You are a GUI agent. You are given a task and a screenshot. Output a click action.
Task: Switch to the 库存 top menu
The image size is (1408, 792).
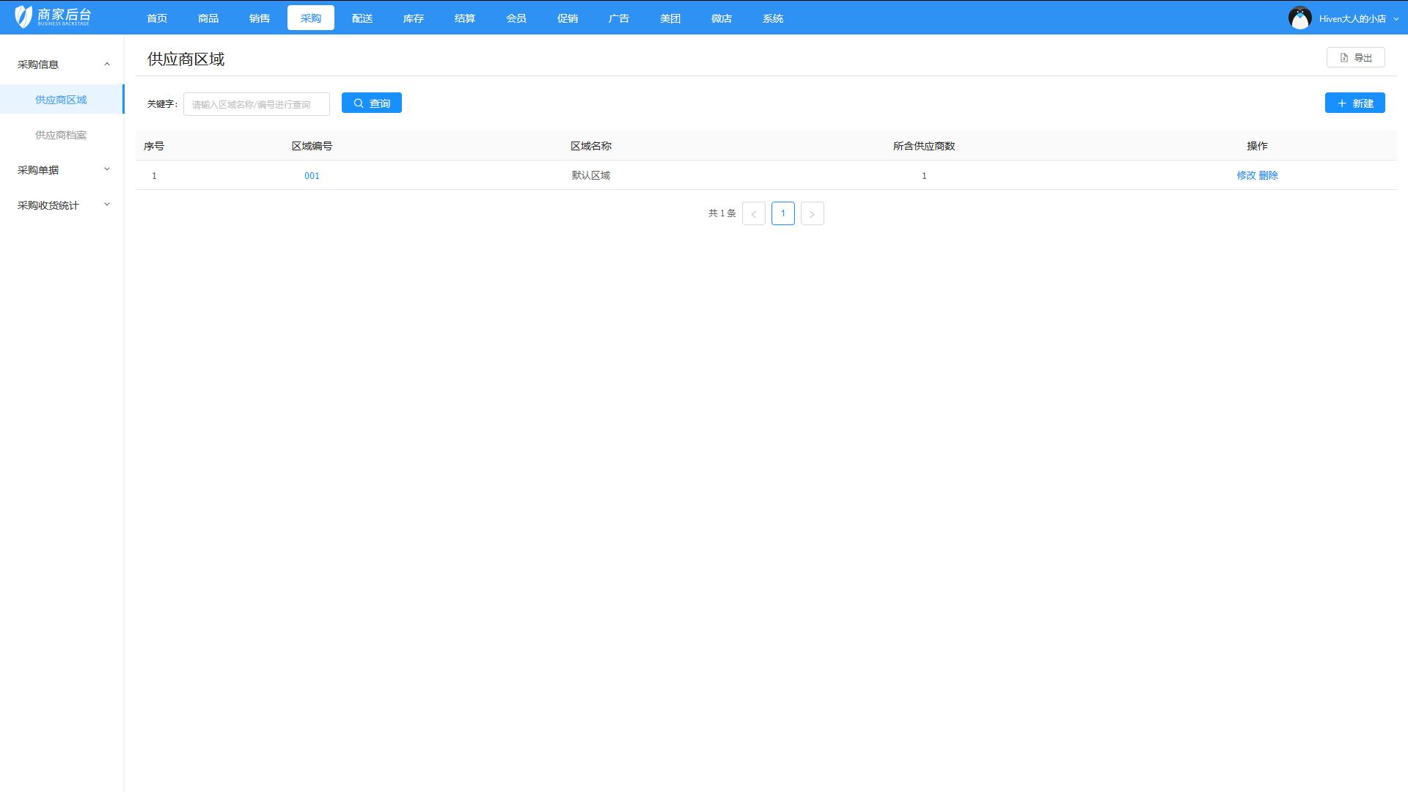click(413, 18)
